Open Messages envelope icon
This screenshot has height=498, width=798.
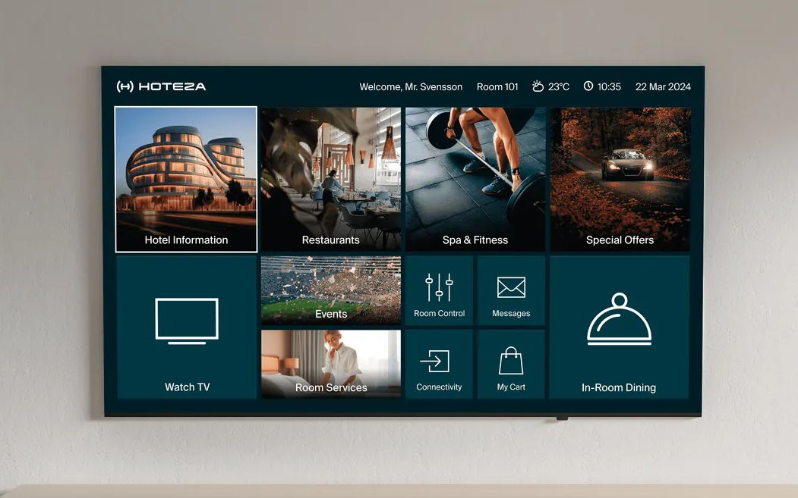tap(511, 287)
